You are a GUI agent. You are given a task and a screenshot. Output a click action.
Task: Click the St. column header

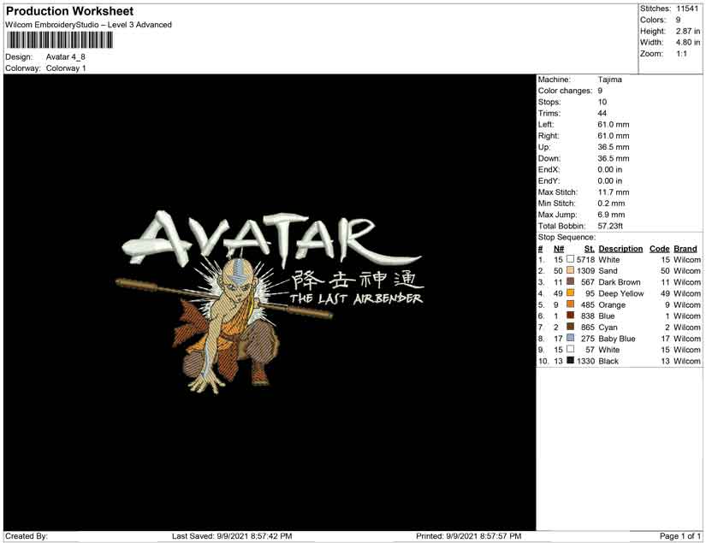pos(590,249)
